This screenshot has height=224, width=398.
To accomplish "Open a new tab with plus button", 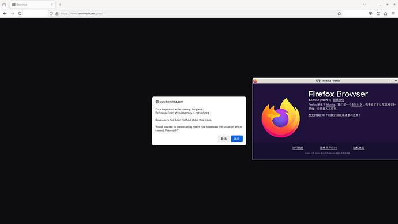I will (60, 5).
